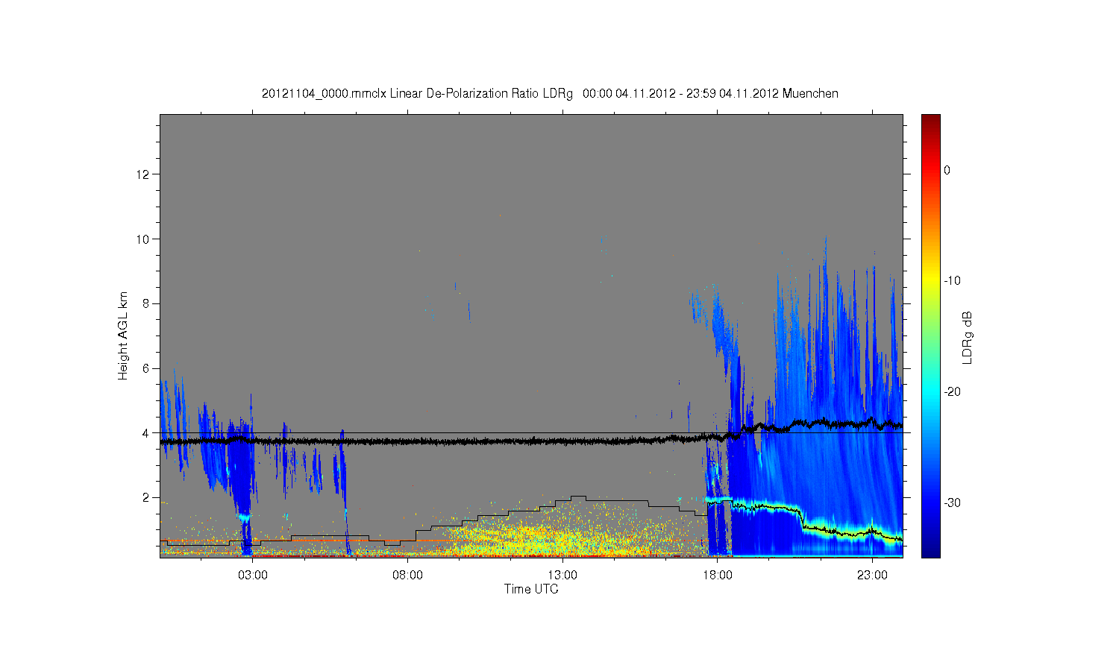1119x671 pixels.
Task: Click the 03:00 time tick label
Action: click(x=253, y=576)
